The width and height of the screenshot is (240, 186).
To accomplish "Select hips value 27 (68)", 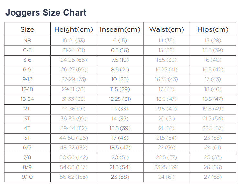I will [x=213, y=177].
